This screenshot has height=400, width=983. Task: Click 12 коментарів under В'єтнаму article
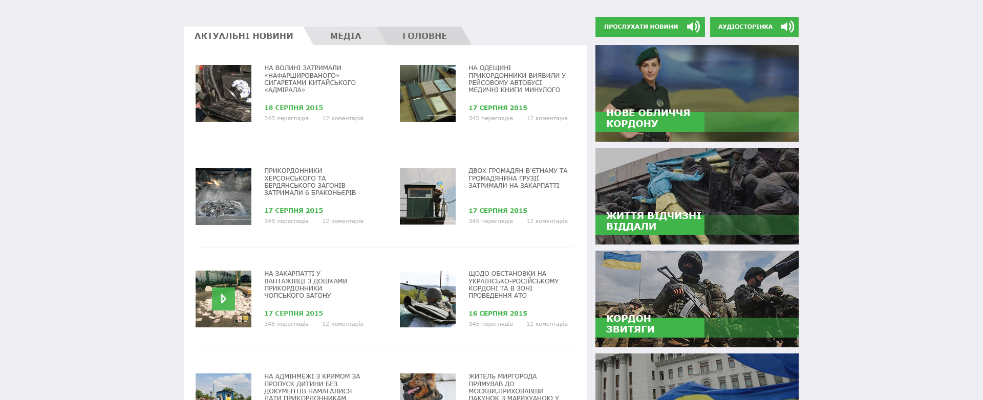tap(547, 221)
